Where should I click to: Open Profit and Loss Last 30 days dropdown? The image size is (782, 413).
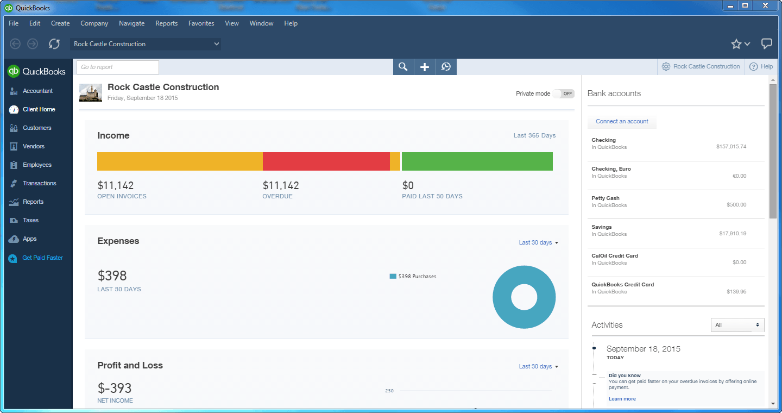click(539, 366)
